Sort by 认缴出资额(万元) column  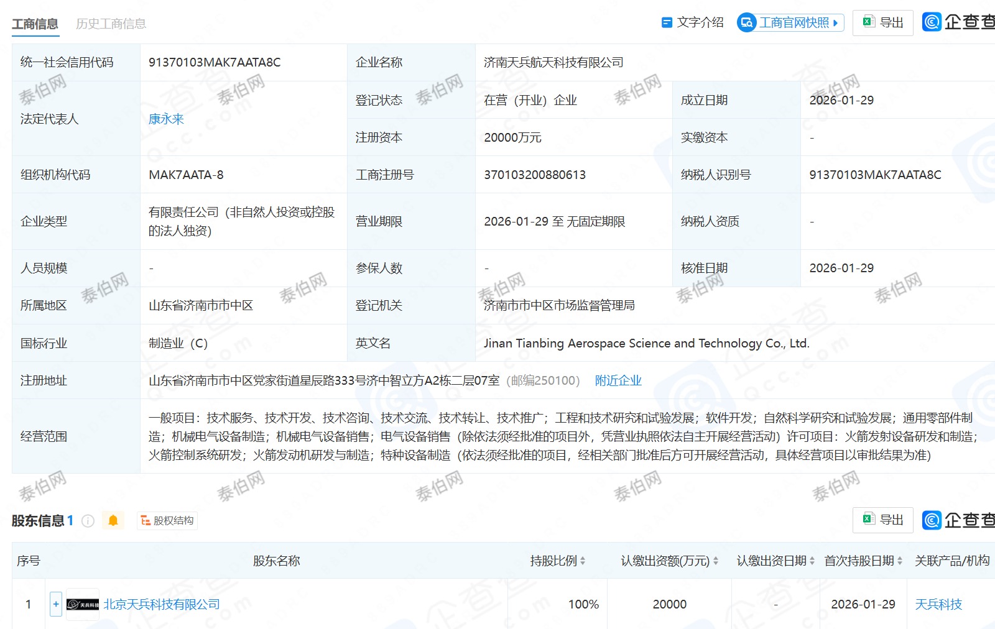pos(716,561)
